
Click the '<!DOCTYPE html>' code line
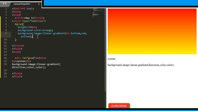[x=23, y=9]
